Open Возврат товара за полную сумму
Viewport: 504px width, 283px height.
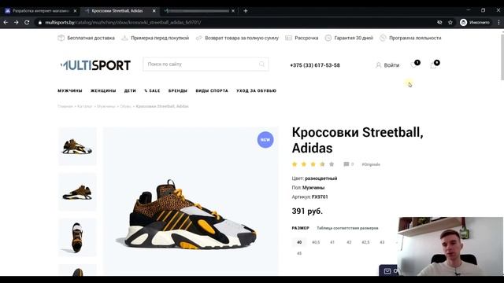pos(237,38)
